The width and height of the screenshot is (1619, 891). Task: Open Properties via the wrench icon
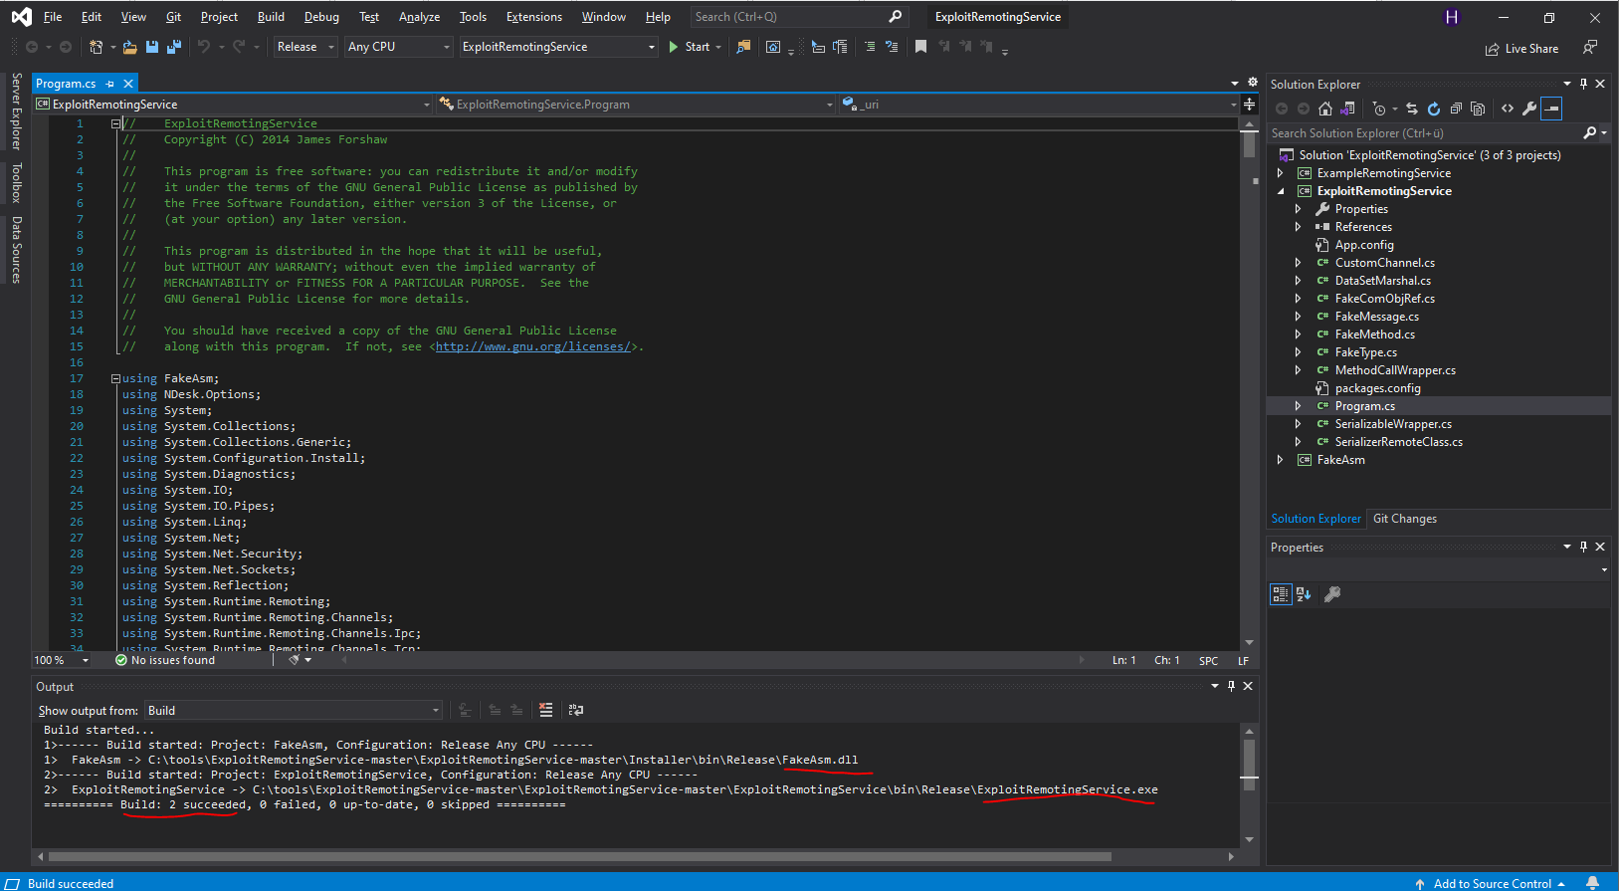coord(1529,109)
